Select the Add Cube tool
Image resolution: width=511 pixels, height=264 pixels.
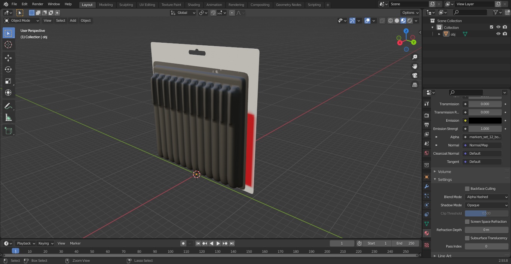tap(8, 131)
